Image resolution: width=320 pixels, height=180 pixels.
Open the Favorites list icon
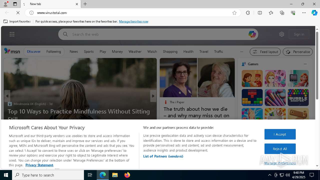tap(271, 13)
